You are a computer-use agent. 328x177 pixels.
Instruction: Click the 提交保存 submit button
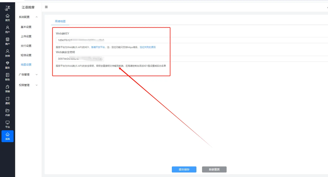pyautogui.click(x=184, y=169)
